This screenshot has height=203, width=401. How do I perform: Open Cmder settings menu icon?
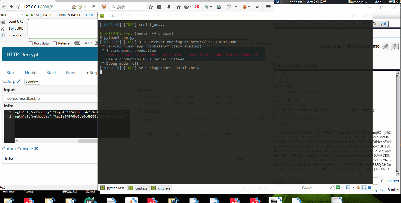pyautogui.click(x=370, y=187)
